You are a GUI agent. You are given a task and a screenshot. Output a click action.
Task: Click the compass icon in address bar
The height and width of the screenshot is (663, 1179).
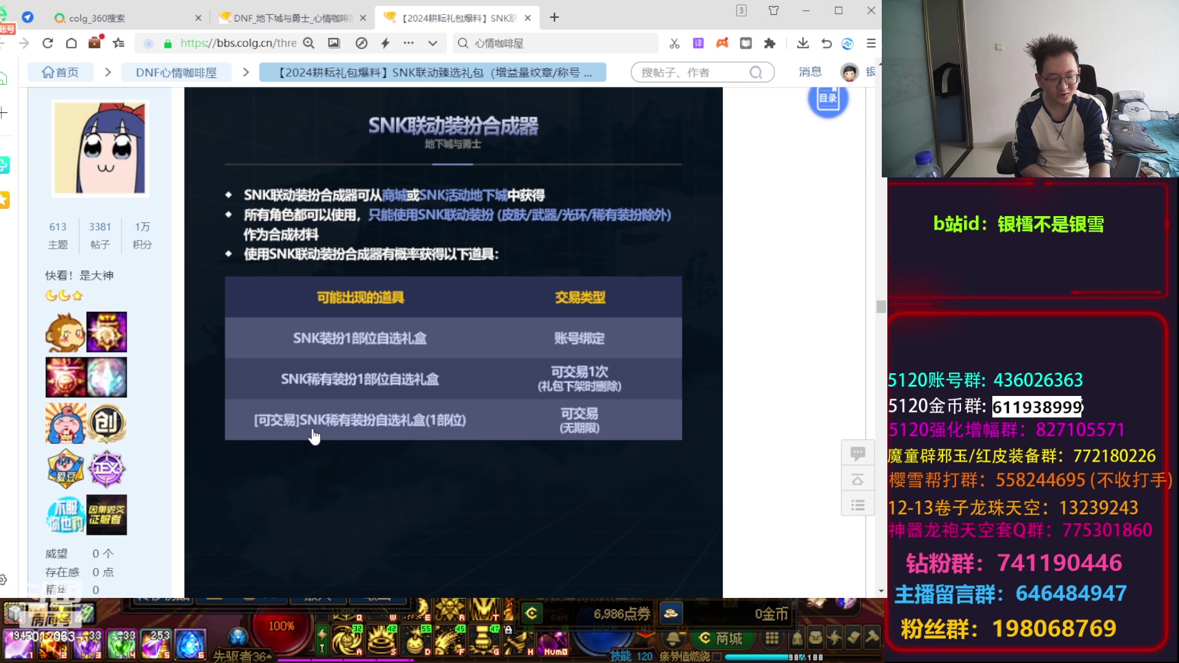(x=361, y=43)
